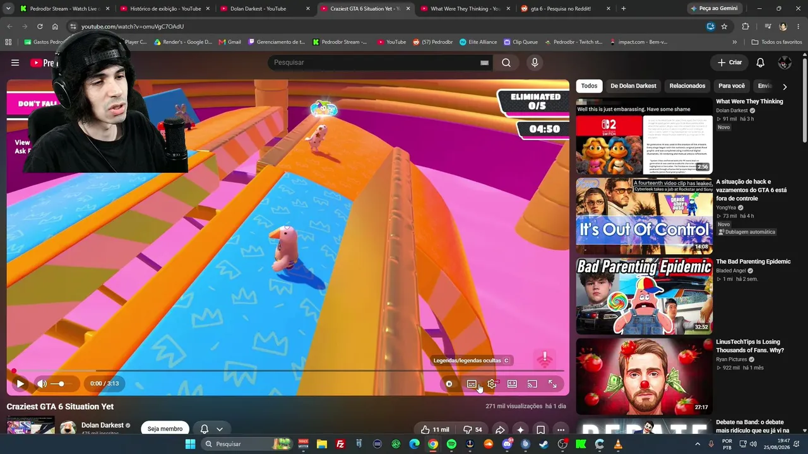Reload the page with the refresh icon

pos(40,26)
